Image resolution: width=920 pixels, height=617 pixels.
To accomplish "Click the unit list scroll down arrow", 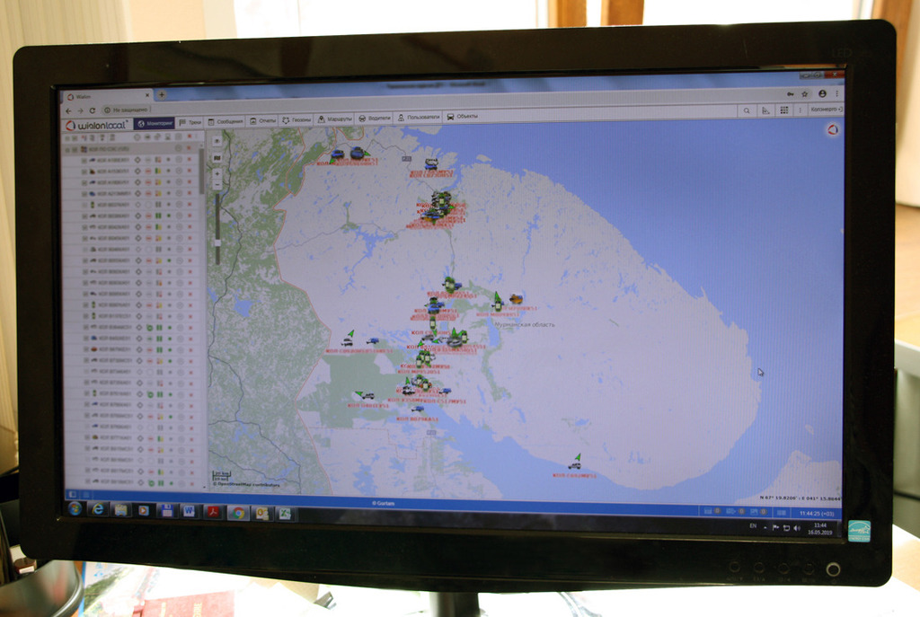I will (x=204, y=486).
